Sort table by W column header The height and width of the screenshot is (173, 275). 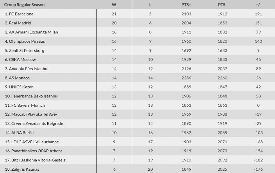pyautogui.click(x=114, y=5)
